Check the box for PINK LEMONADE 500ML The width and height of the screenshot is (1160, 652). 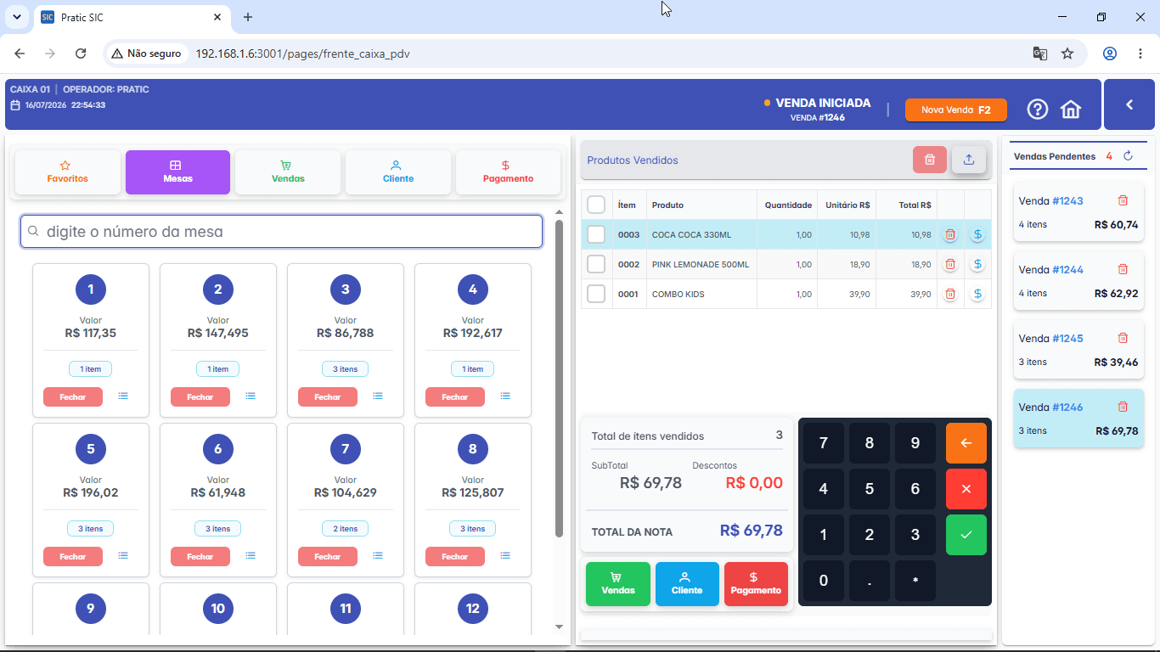[x=596, y=265]
